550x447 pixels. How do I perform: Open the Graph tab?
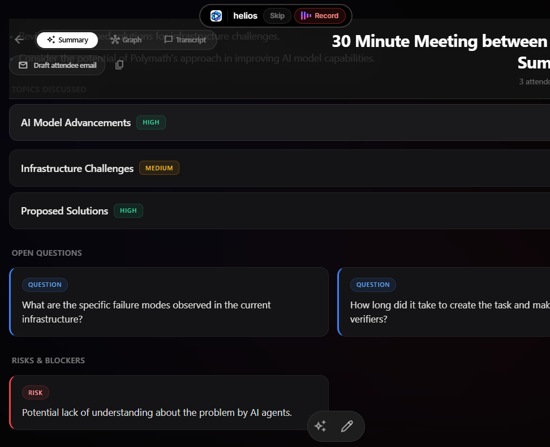[x=126, y=40]
